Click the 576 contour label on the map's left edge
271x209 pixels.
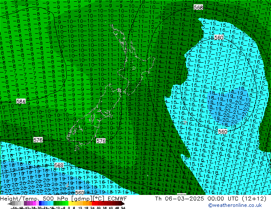[x=38, y=140]
